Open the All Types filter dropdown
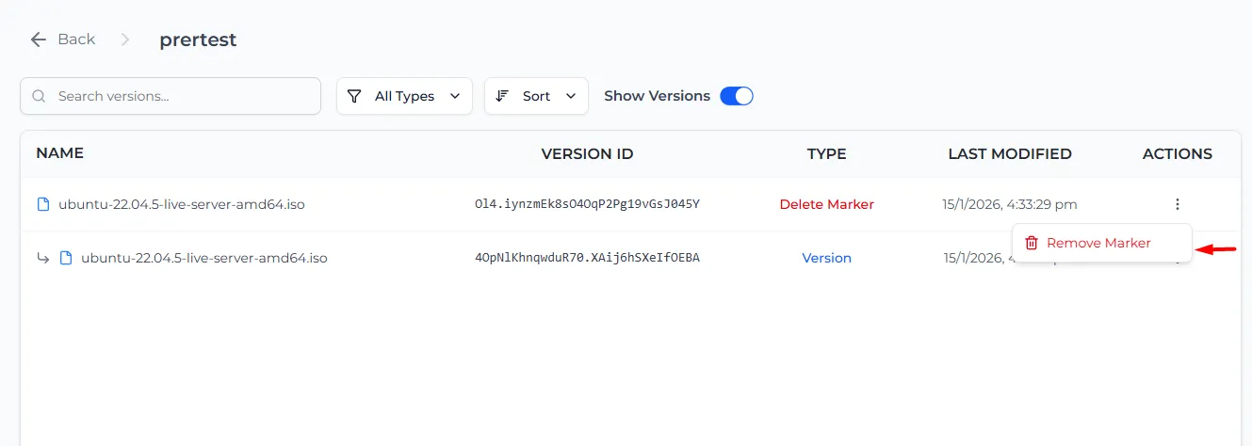1252x446 pixels. click(x=404, y=96)
